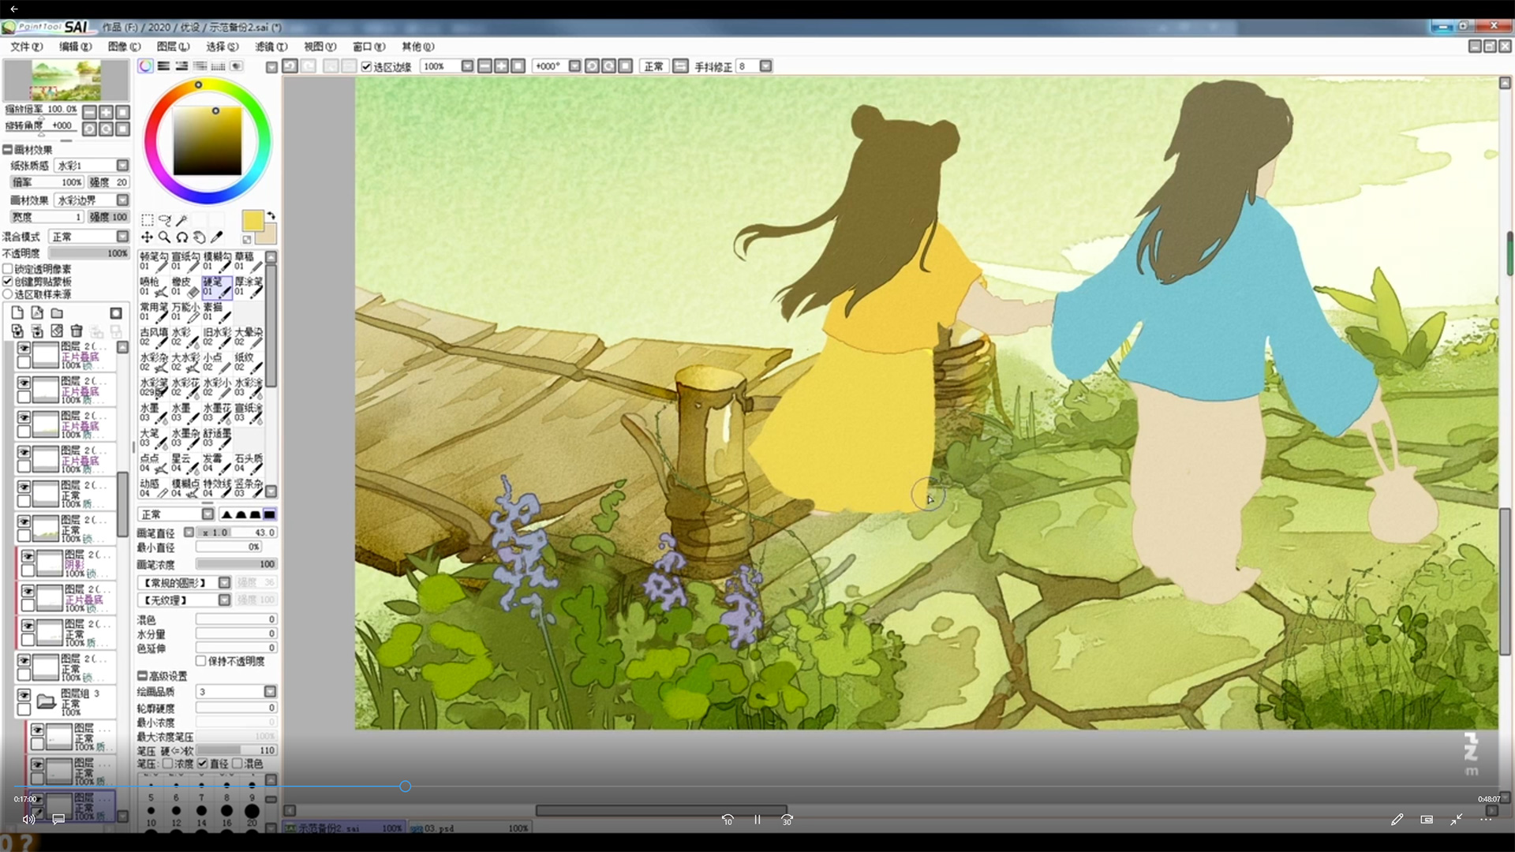Open the 视图 menu
This screenshot has width=1515, height=852.
320,47
